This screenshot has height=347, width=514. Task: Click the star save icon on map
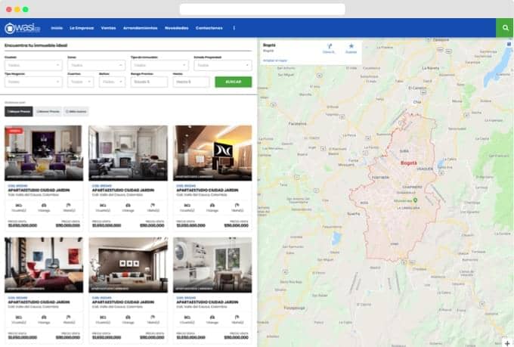(x=351, y=47)
